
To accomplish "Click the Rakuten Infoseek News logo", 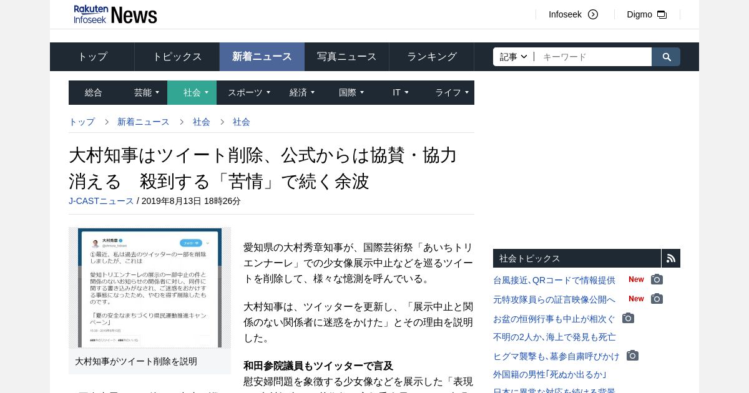I will (115, 14).
